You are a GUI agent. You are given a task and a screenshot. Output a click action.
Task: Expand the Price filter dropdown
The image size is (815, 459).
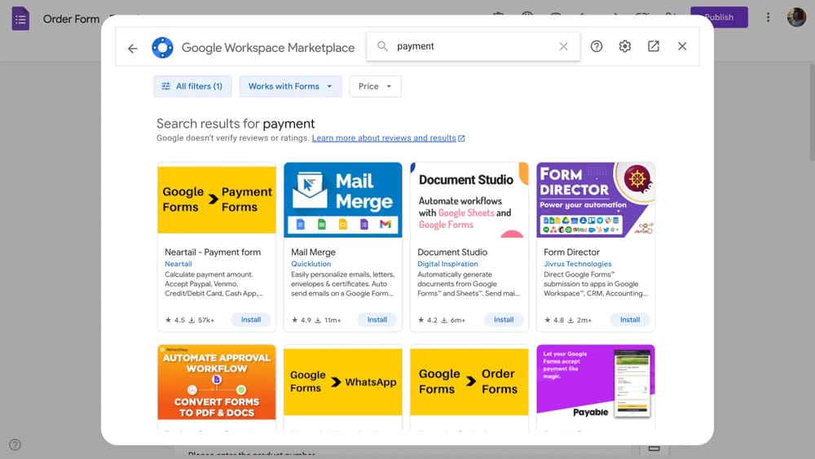pos(375,86)
